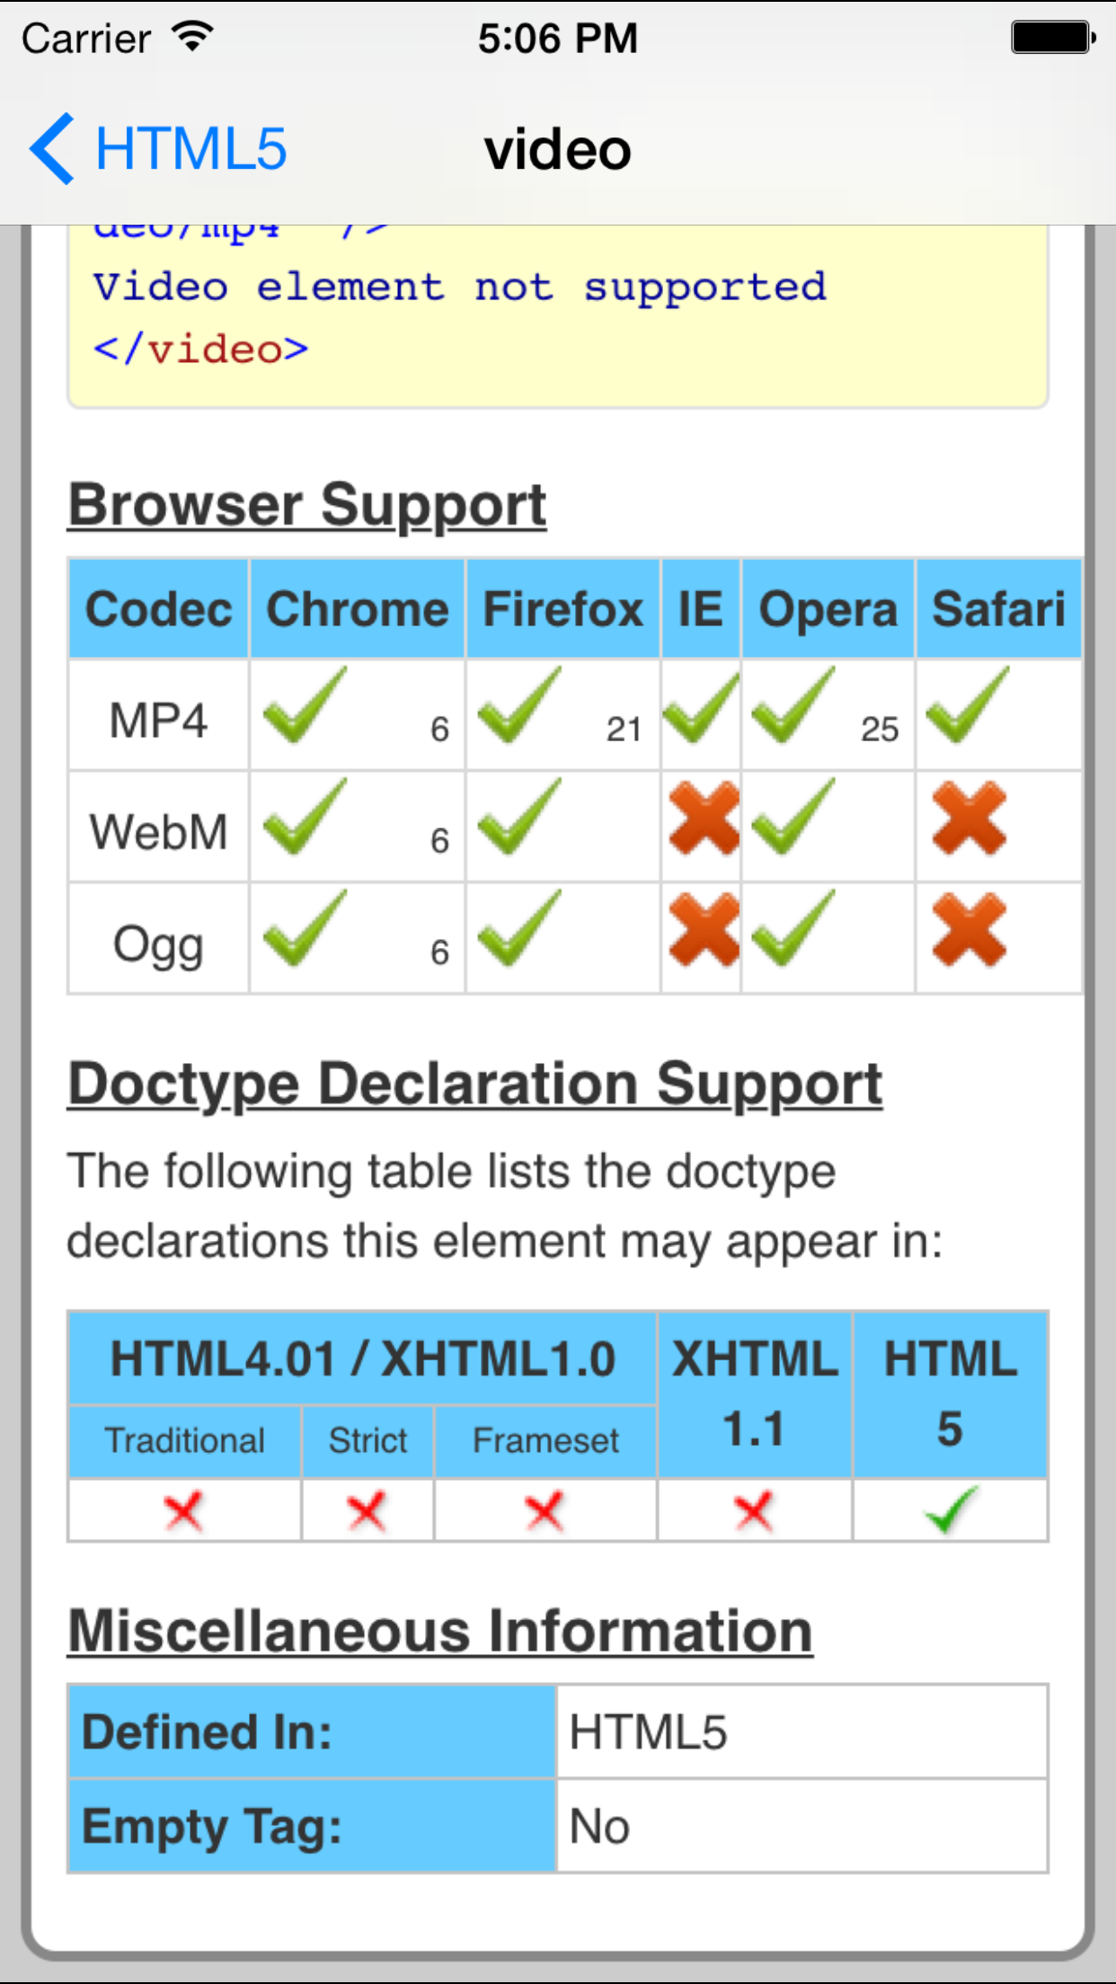Click the WebM IE red cross icon
Screen dimensions: 1116x1984
tap(701, 822)
